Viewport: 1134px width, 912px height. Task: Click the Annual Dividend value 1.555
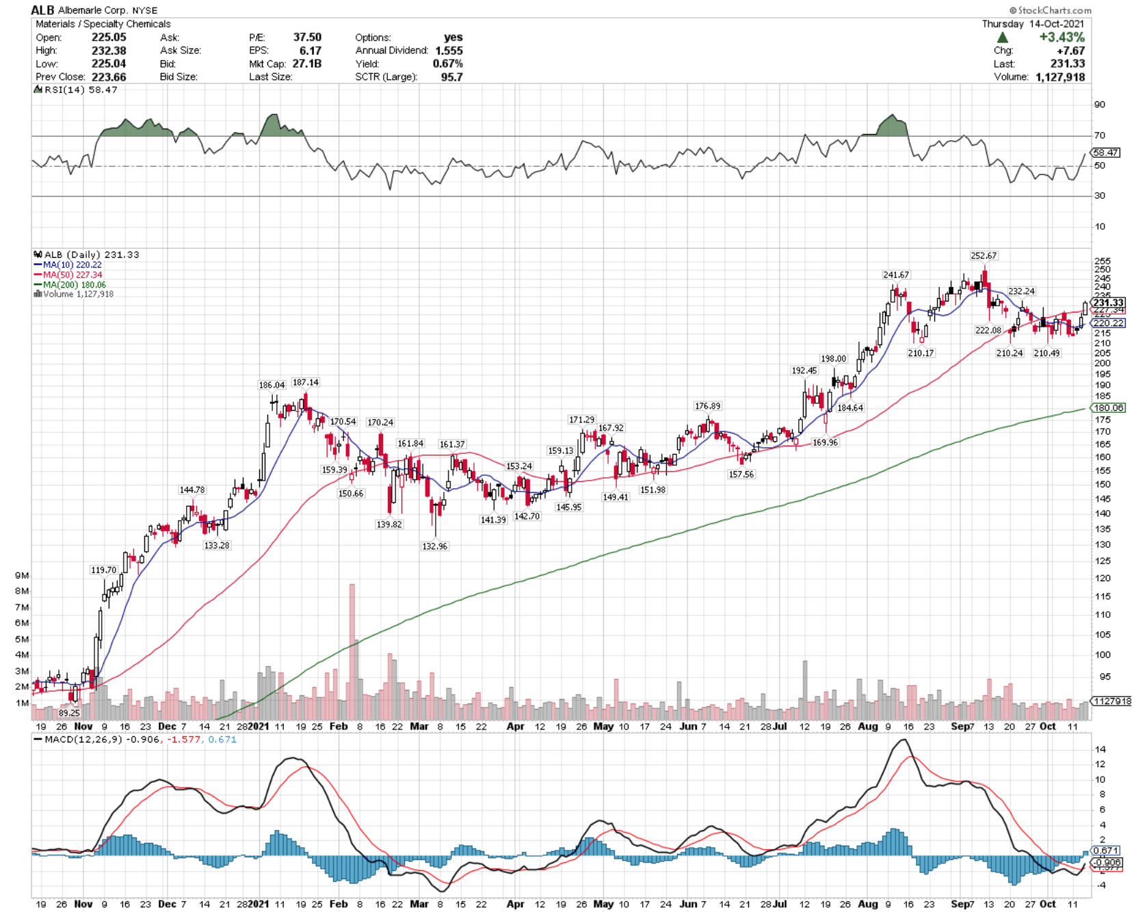pos(449,51)
